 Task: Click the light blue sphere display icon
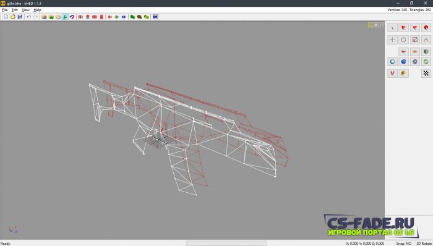point(392,62)
